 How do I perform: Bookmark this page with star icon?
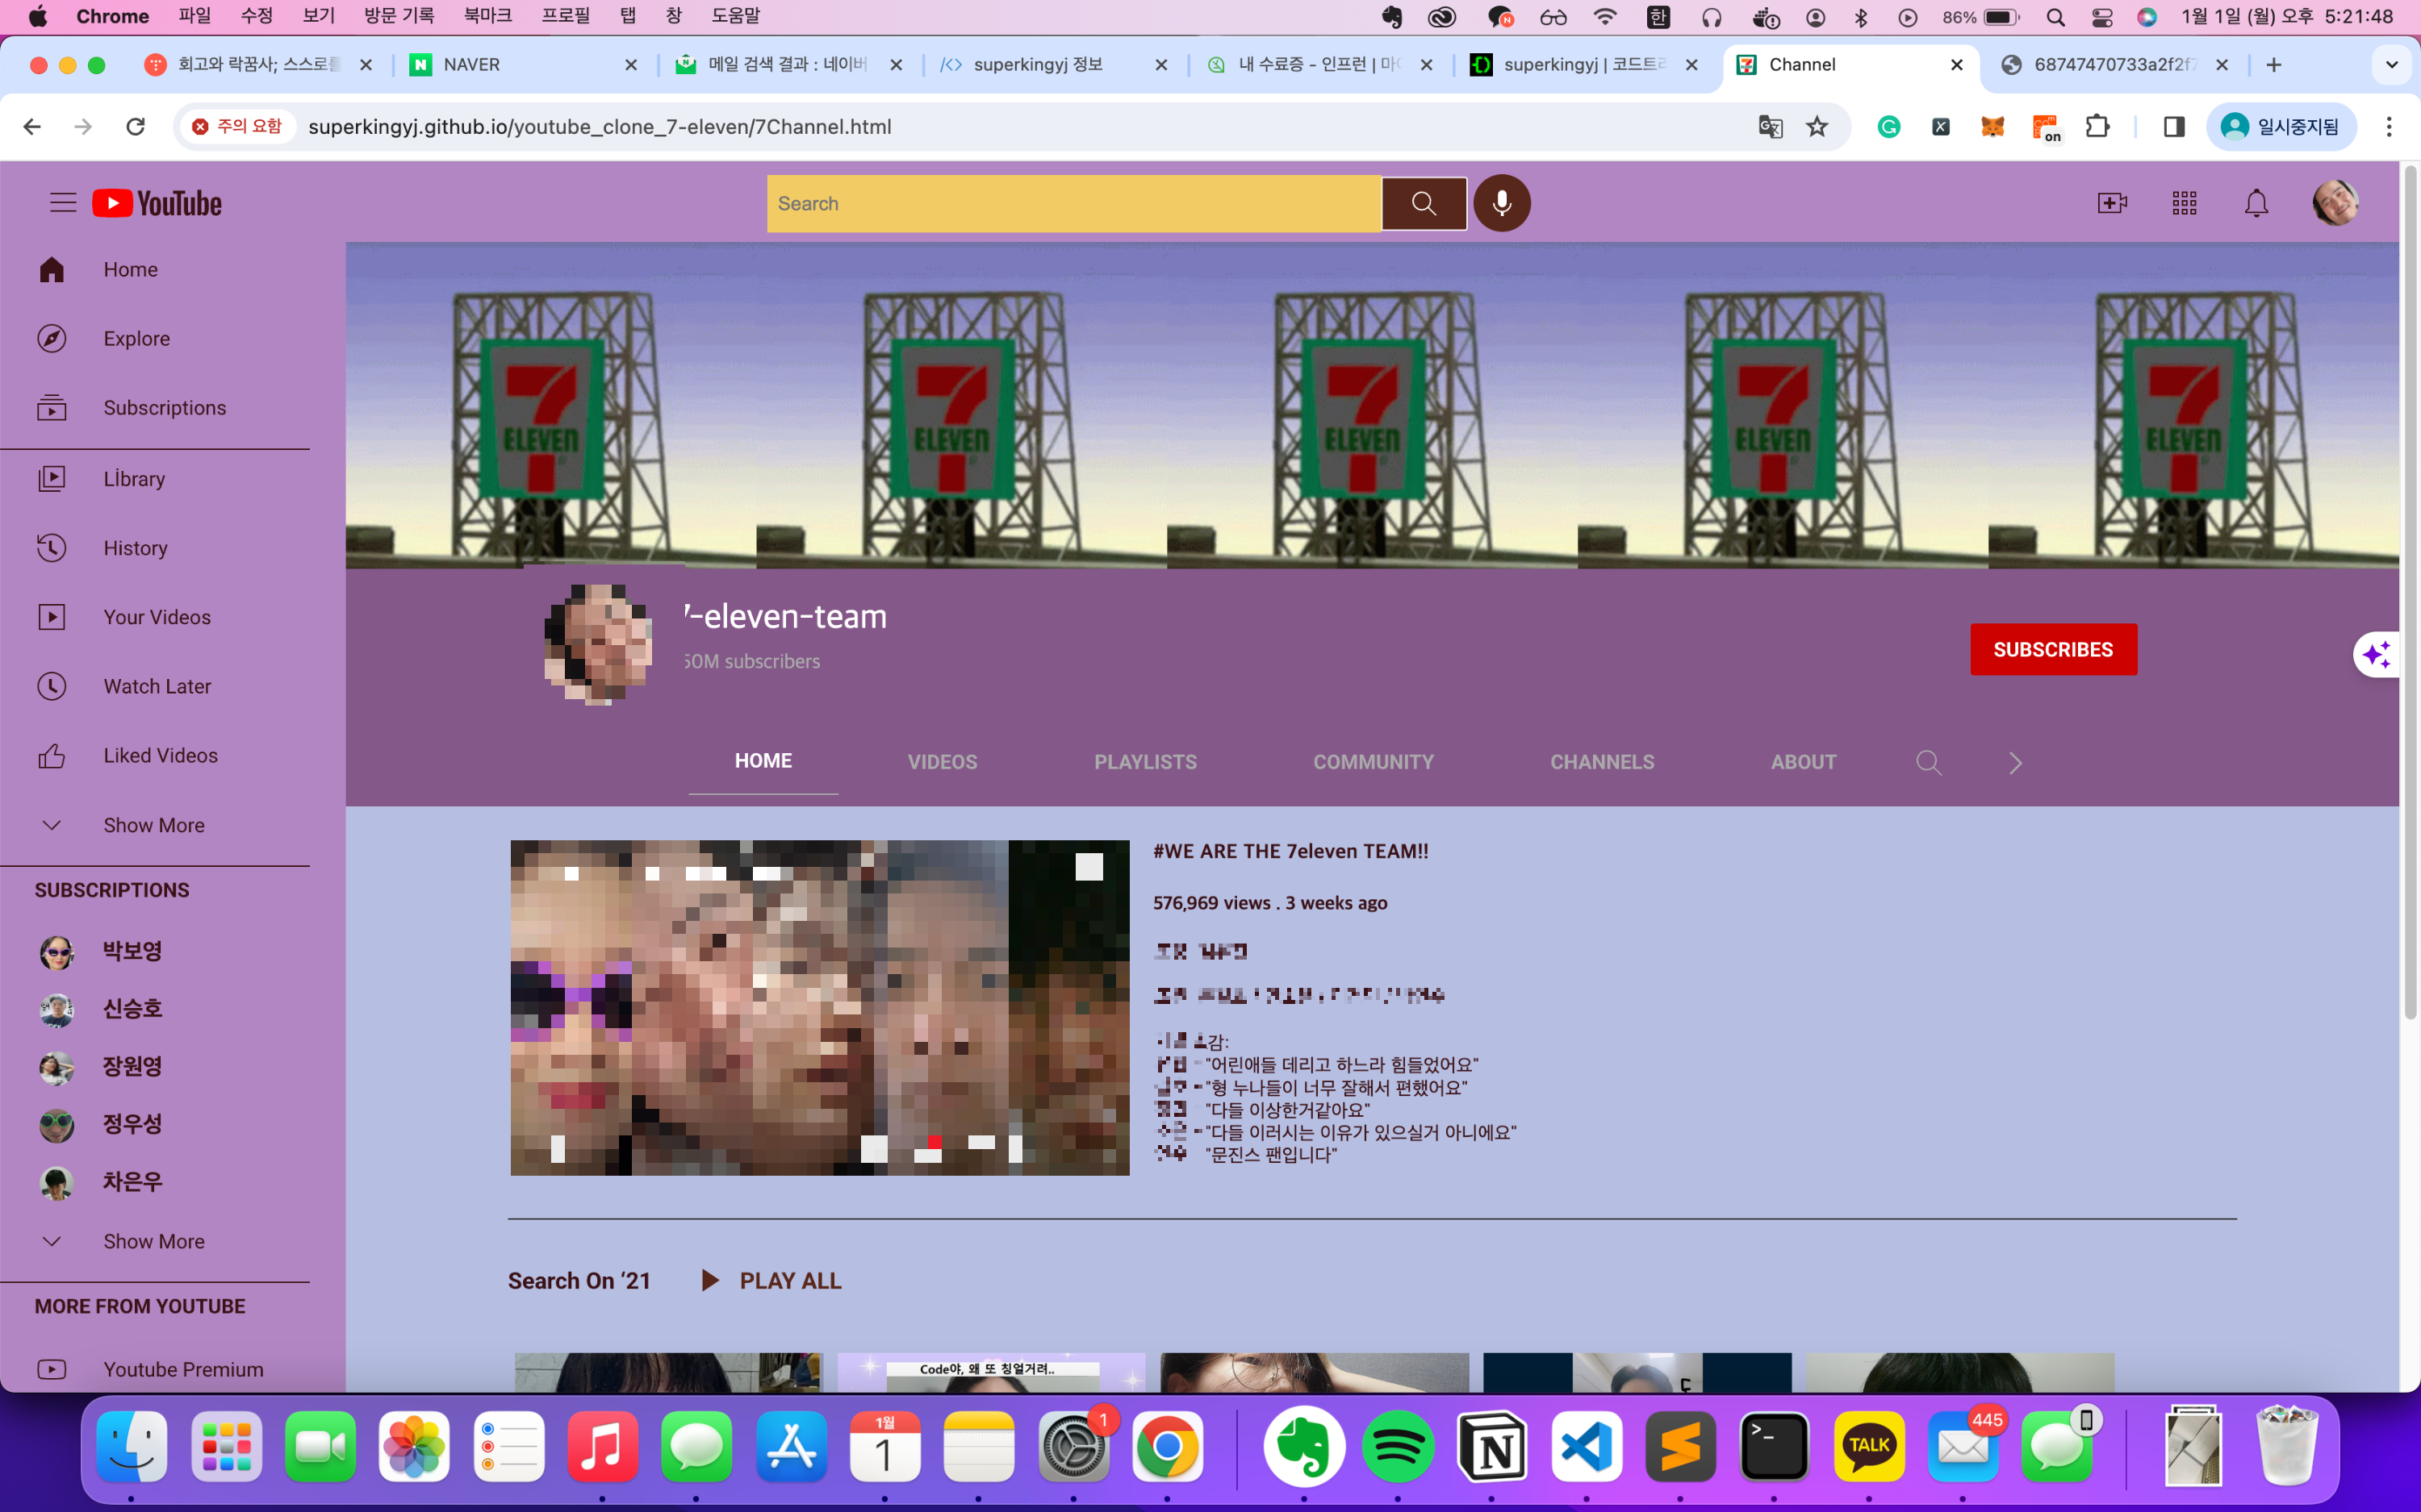coord(1817,127)
